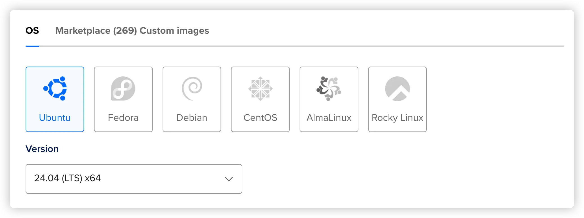This screenshot has width=584, height=218.
Task: Open the Custom images tab
Action: click(174, 31)
